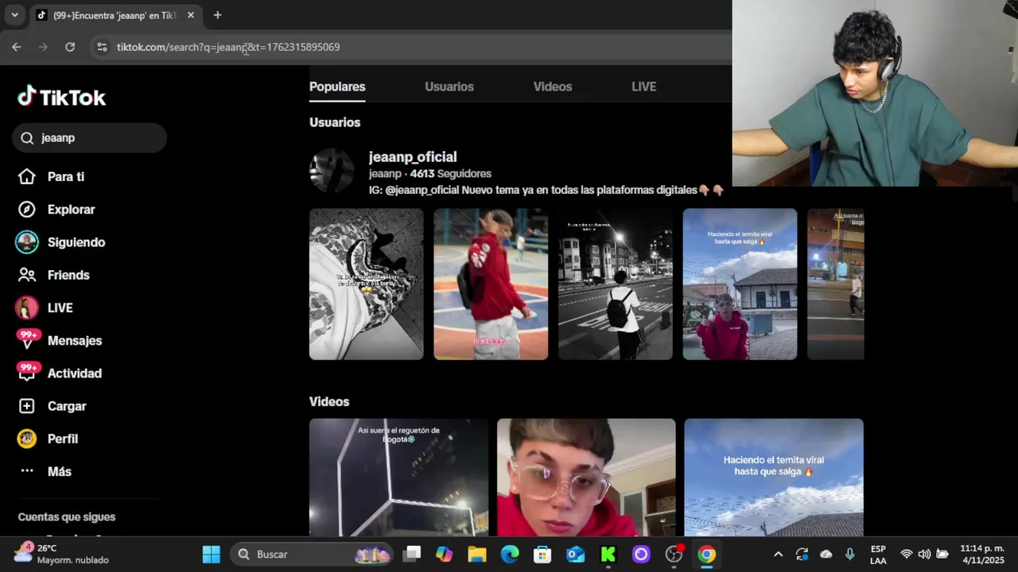
Task: Click Chrome forward arrow
Action: (43, 47)
